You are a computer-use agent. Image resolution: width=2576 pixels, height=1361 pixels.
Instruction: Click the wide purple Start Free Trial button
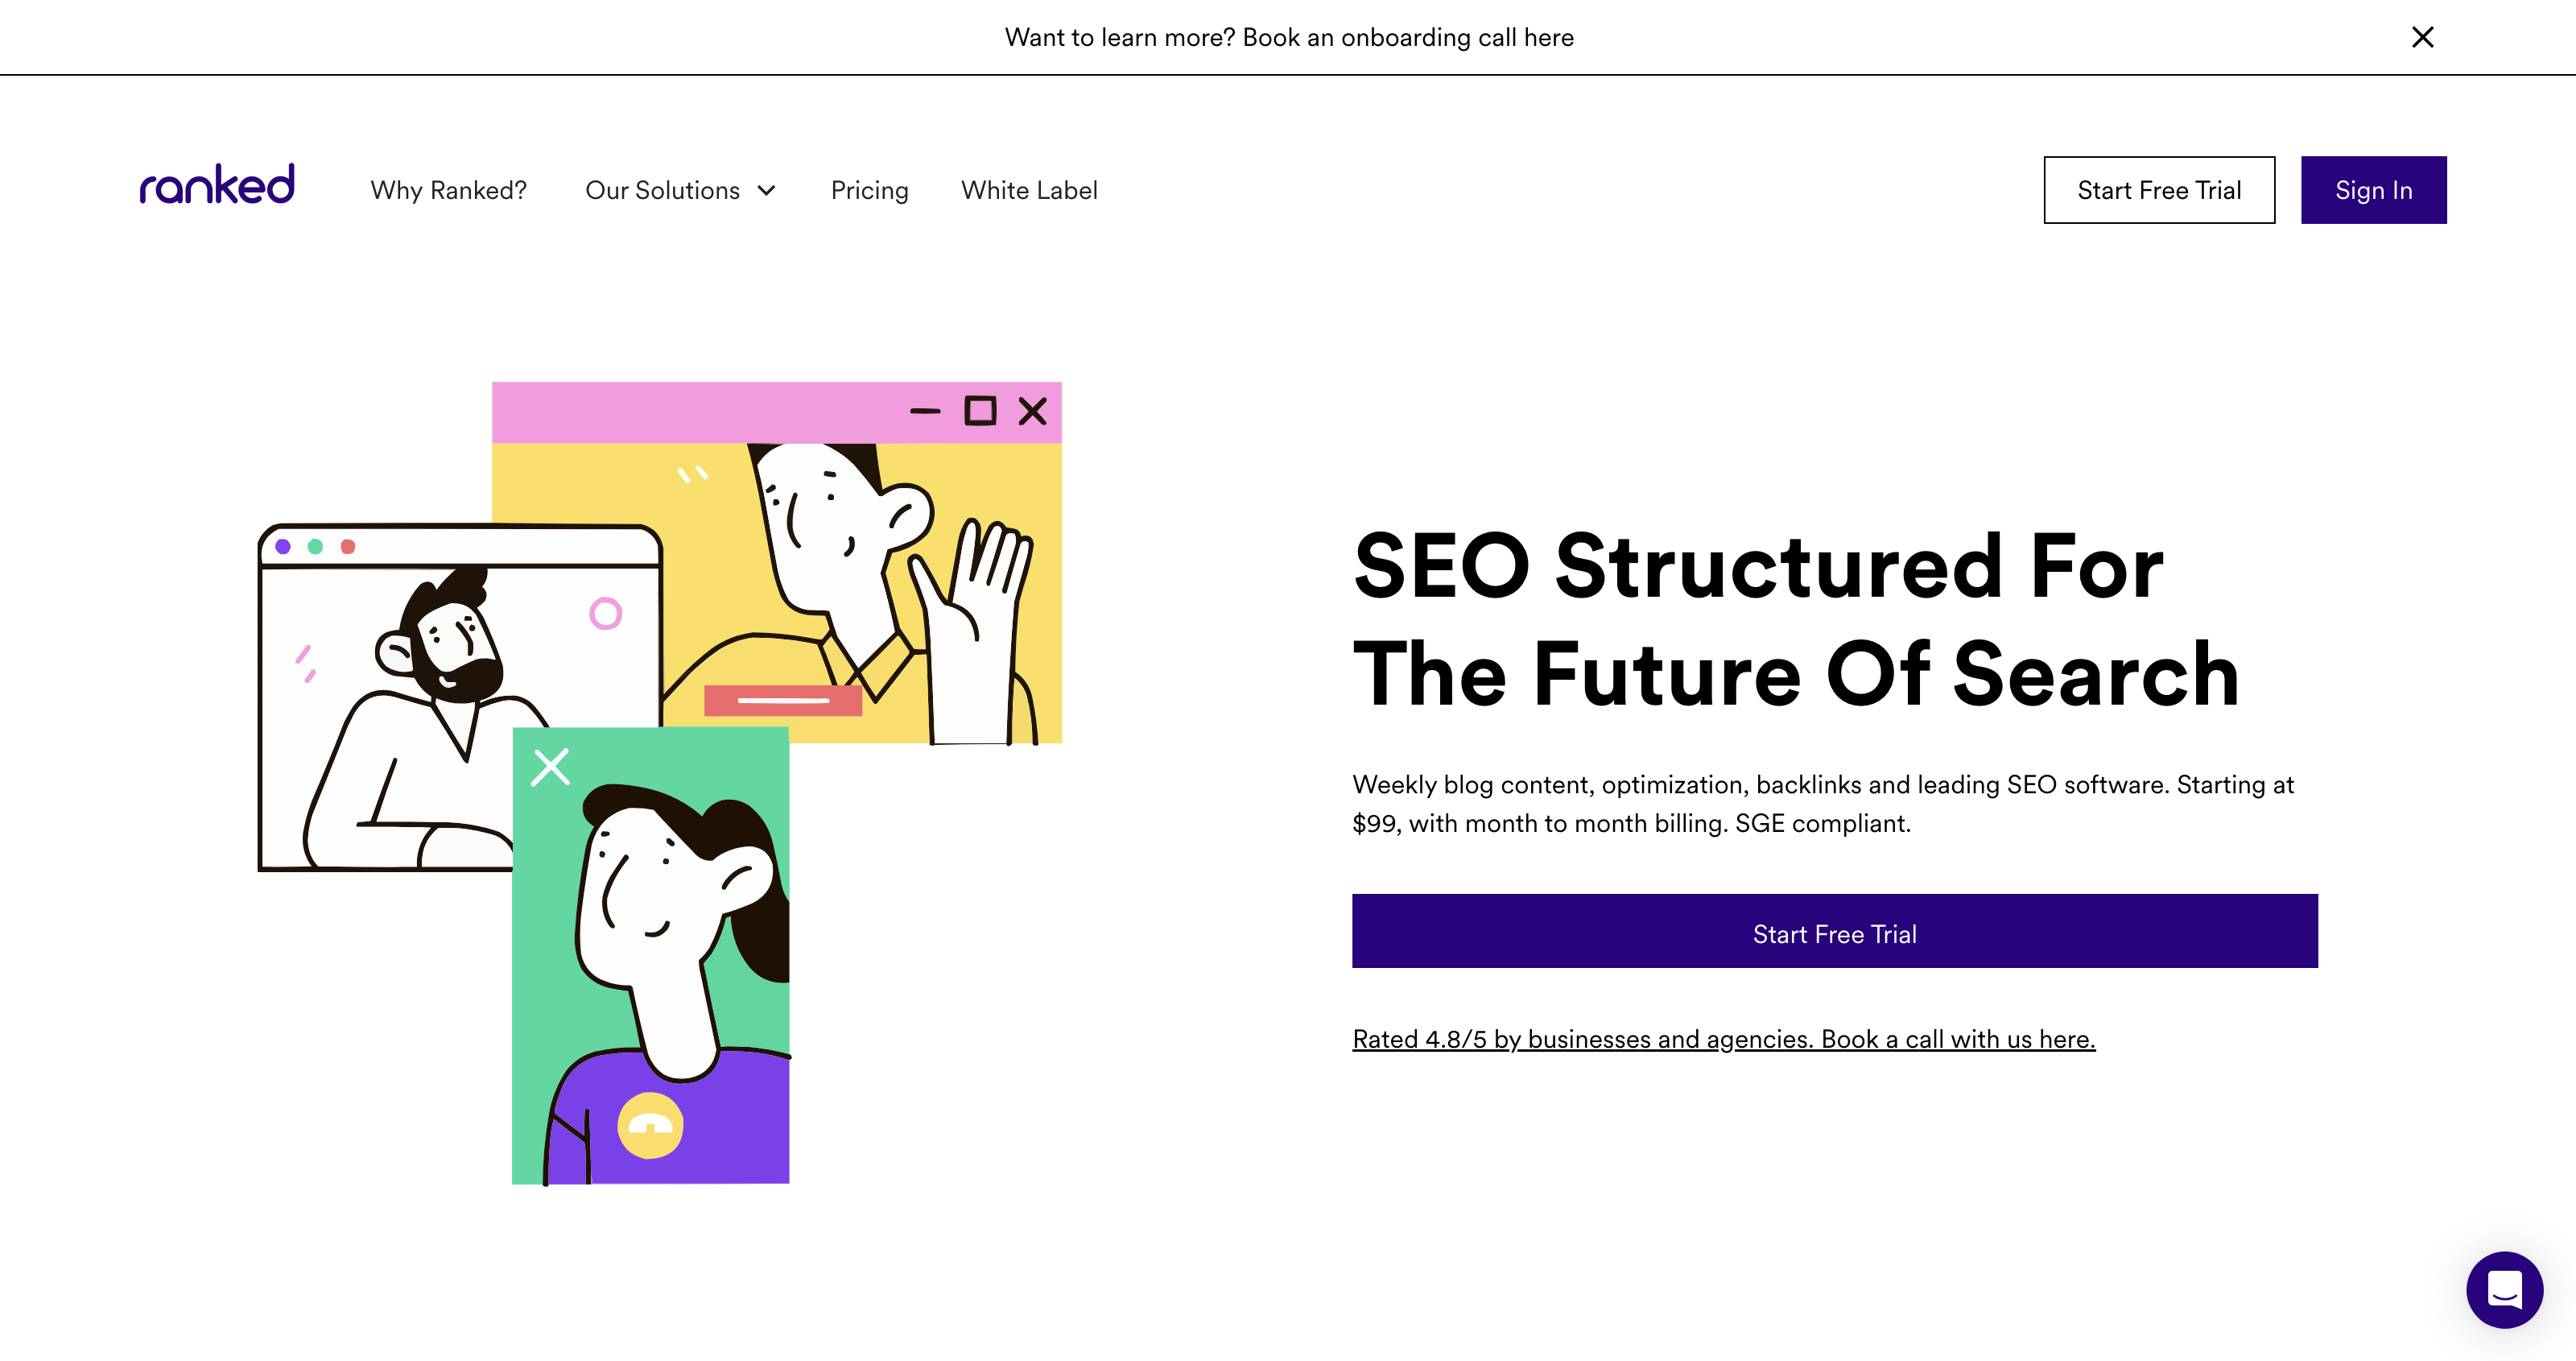(1834, 932)
